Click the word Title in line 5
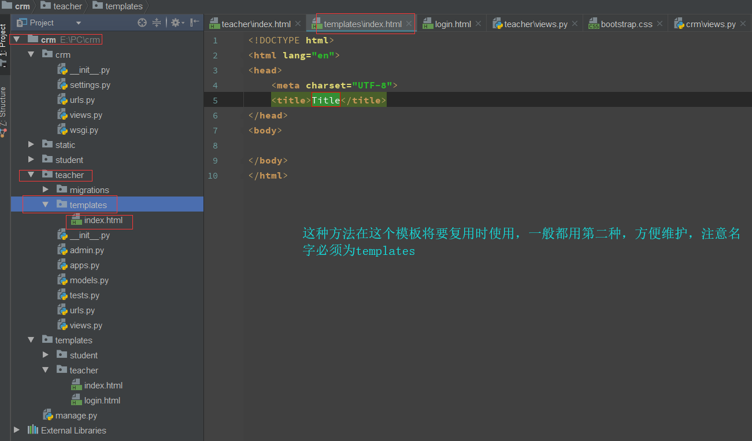 (326, 100)
